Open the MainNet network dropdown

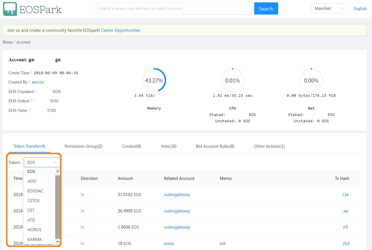tap(329, 8)
